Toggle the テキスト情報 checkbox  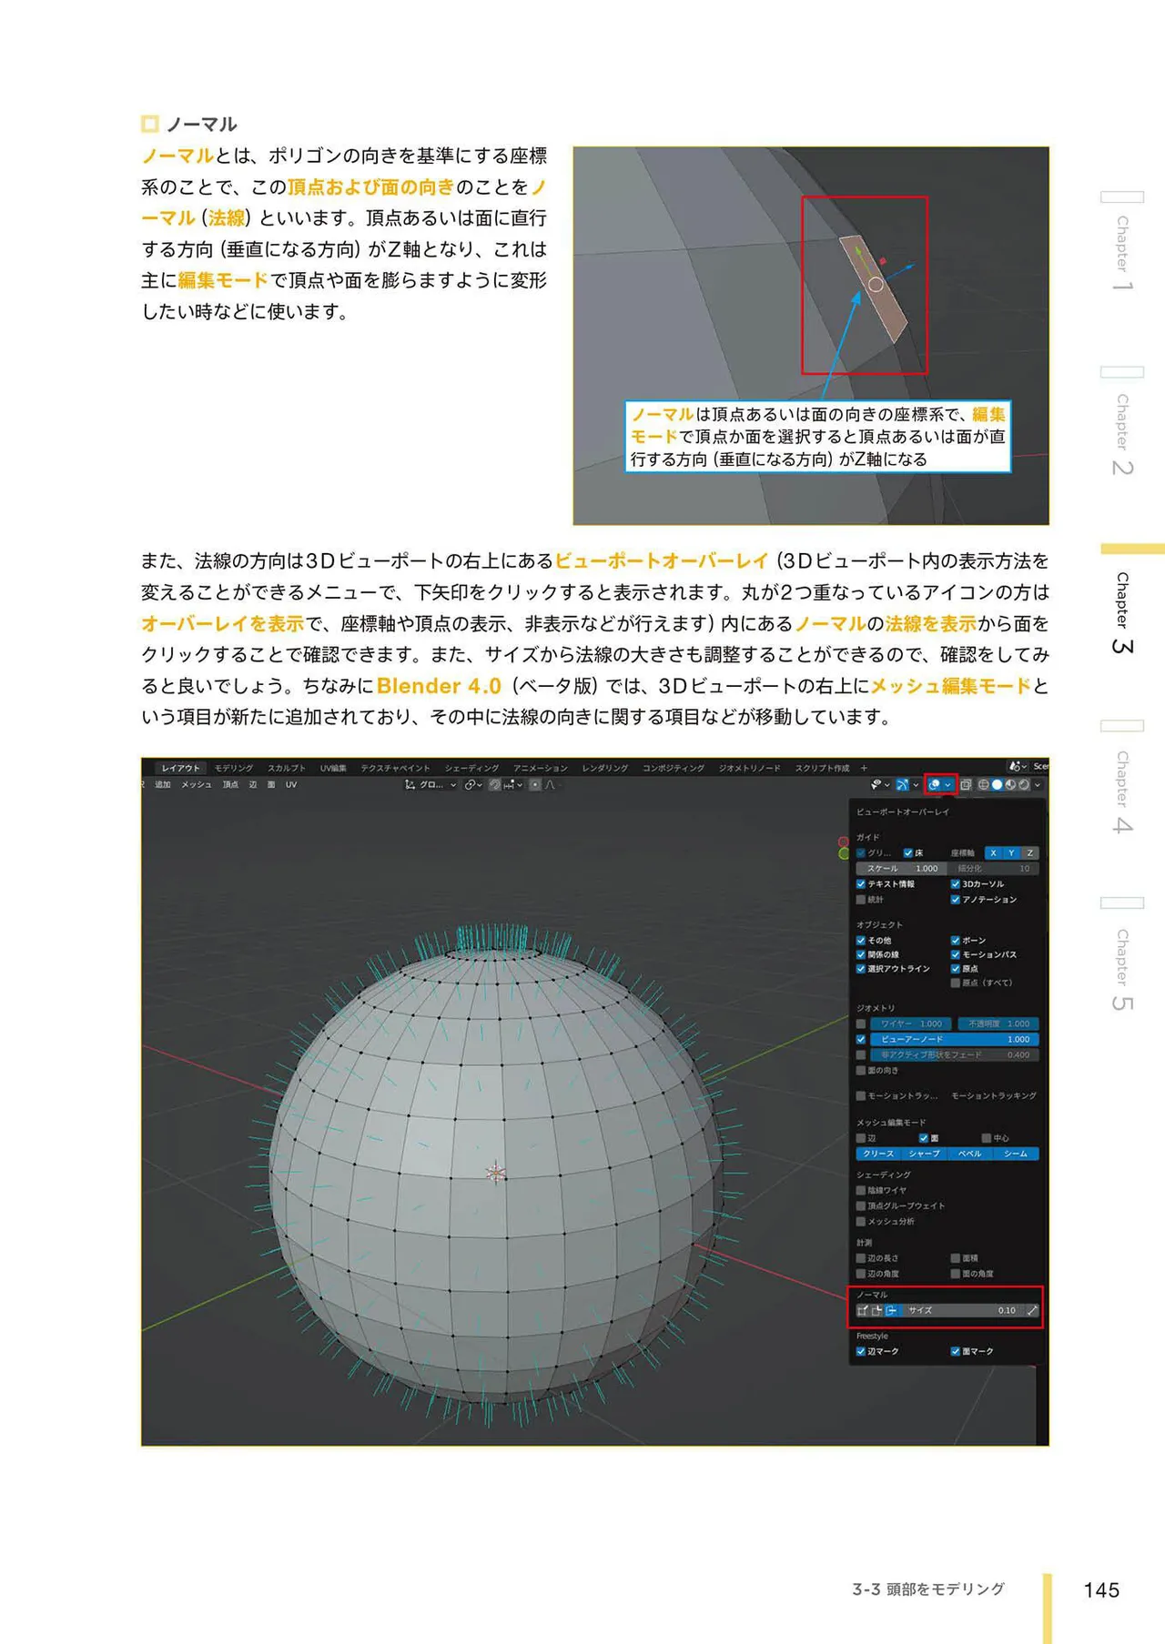[861, 884]
